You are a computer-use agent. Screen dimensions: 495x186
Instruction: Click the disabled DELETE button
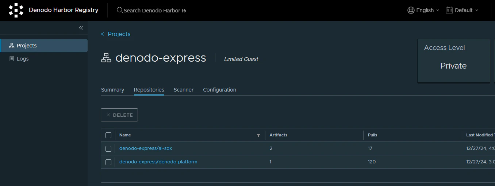[x=119, y=115]
